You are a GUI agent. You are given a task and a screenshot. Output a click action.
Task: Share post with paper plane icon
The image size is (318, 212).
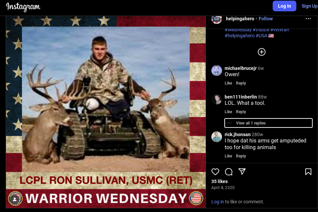[242, 171]
